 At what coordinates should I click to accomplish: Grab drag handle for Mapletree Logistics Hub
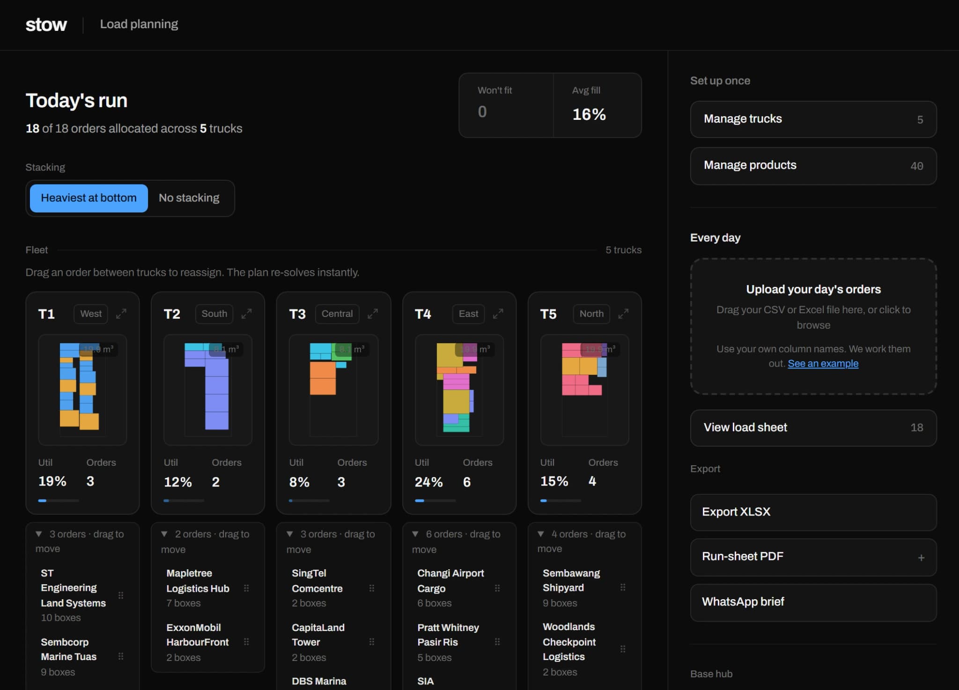[x=246, y=588]
